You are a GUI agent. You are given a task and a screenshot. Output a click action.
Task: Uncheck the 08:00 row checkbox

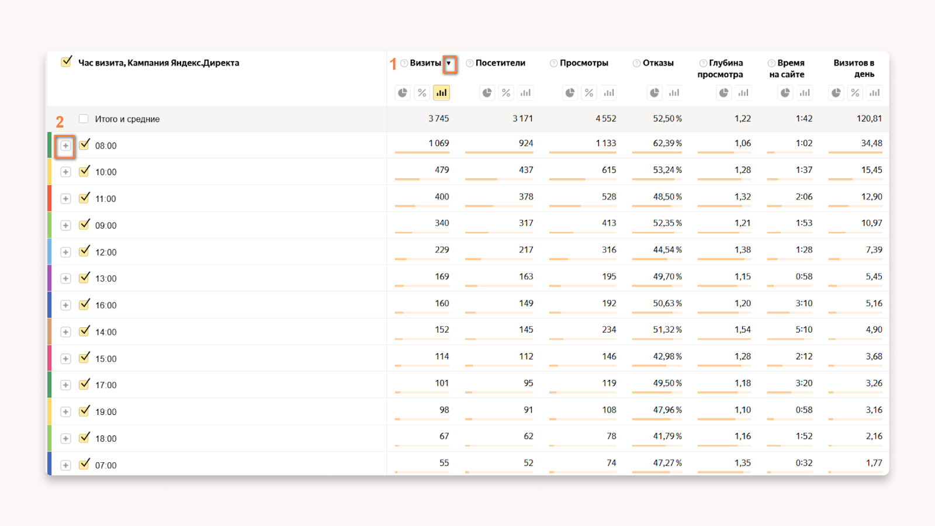(84, 144)
